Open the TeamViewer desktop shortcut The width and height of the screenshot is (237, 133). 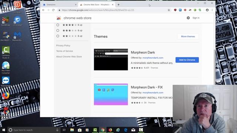pos(6,82)
